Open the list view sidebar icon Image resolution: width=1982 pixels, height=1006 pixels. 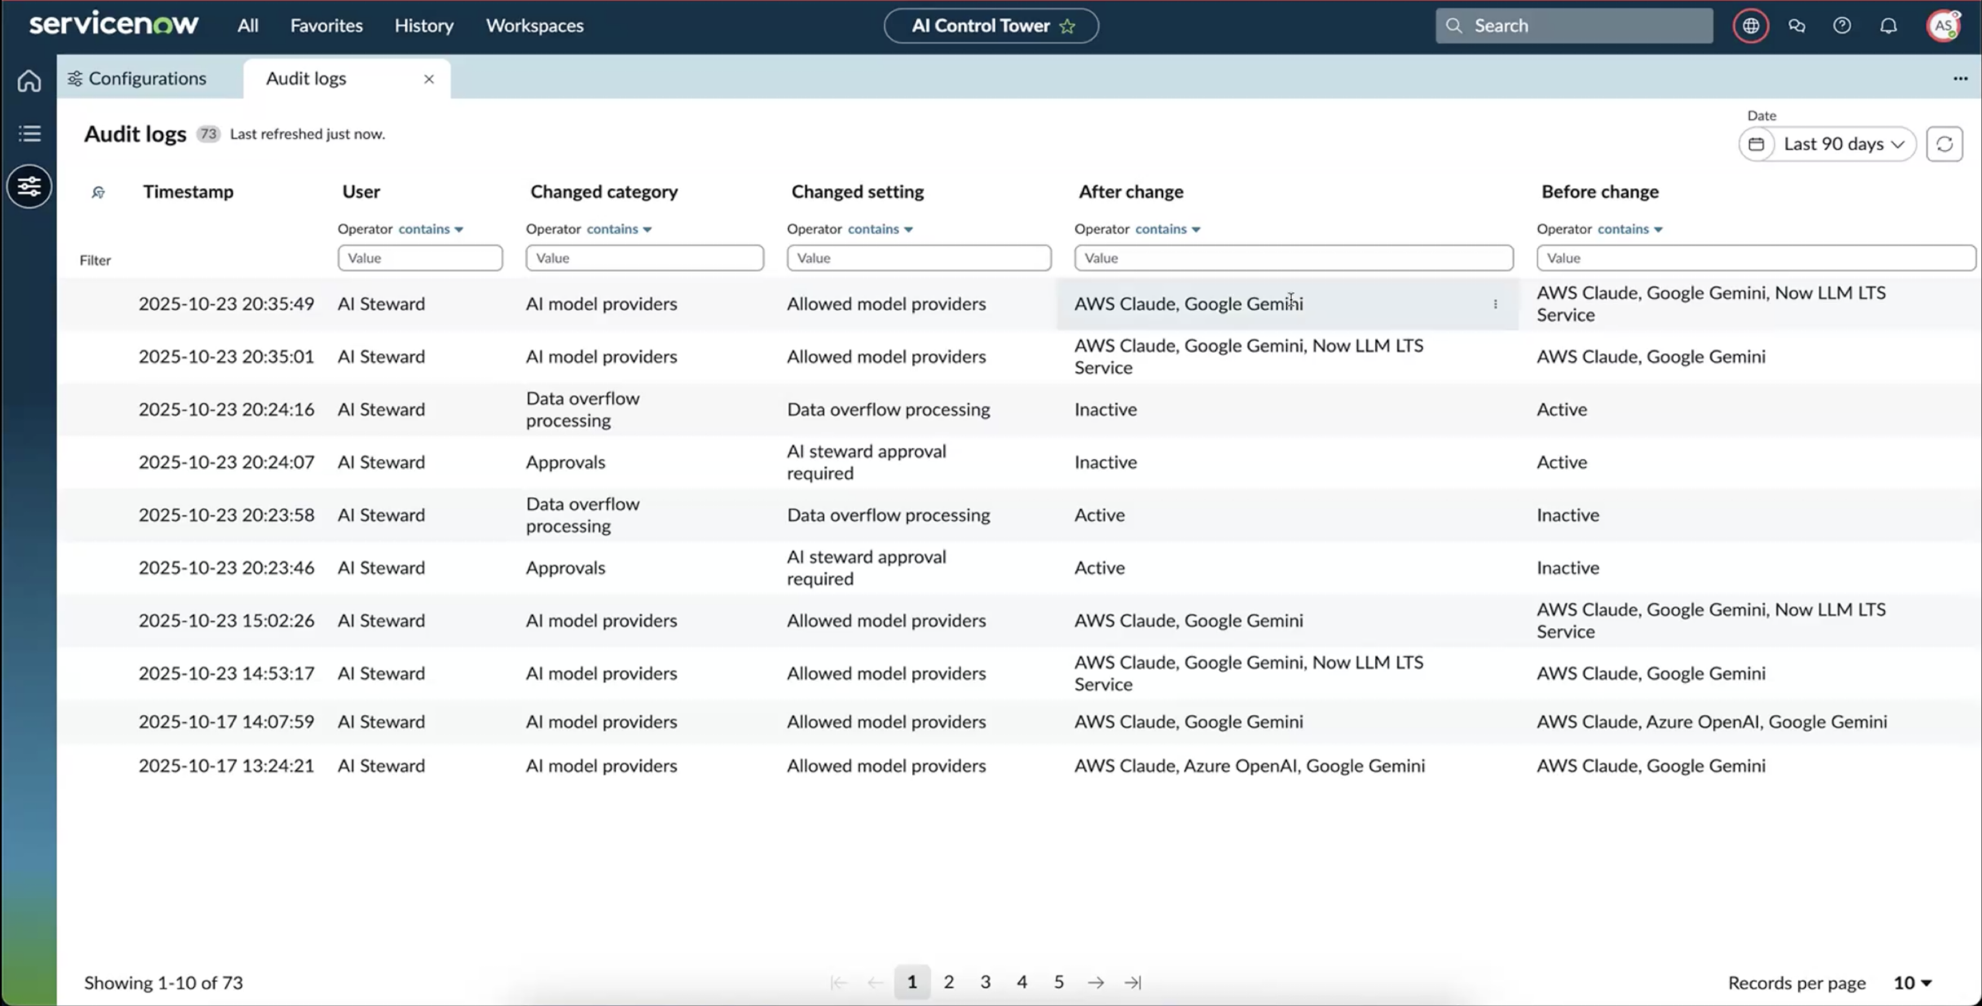(29, 133)
